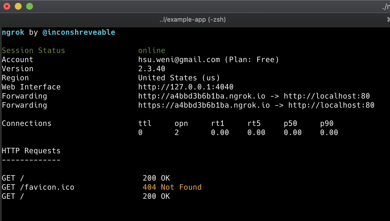Click the value 0 under ttl

click(x=140, y=132)
